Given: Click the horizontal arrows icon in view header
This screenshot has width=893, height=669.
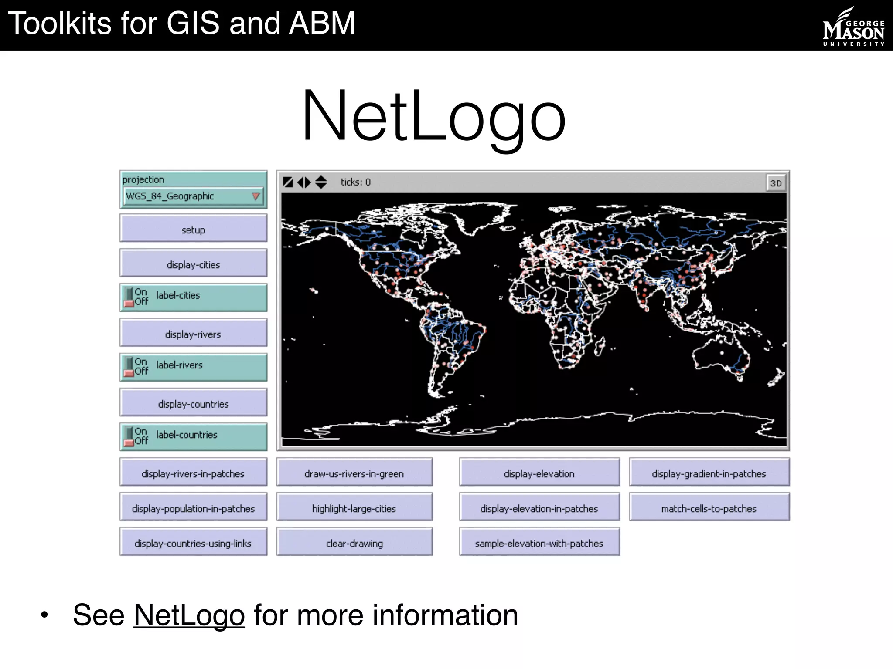Looking at the screenshot, I should point(304,182).
